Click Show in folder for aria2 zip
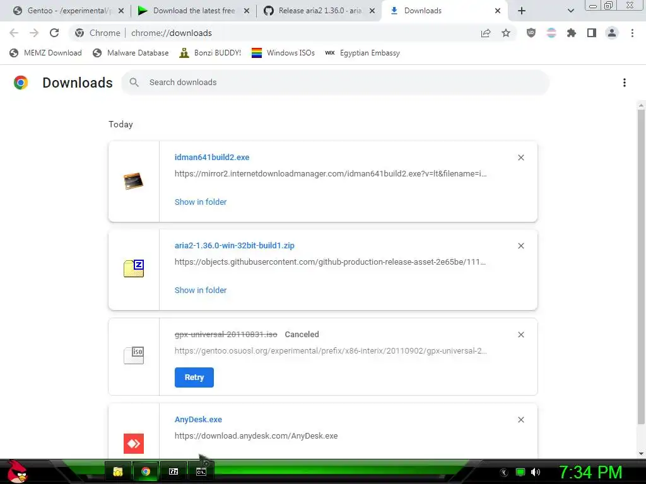 point(201,290)
